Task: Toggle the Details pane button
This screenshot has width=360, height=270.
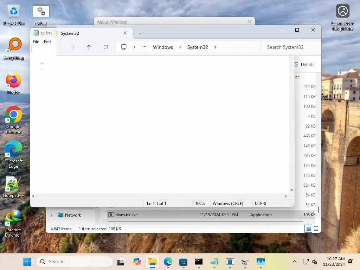Action: [304, 65]
